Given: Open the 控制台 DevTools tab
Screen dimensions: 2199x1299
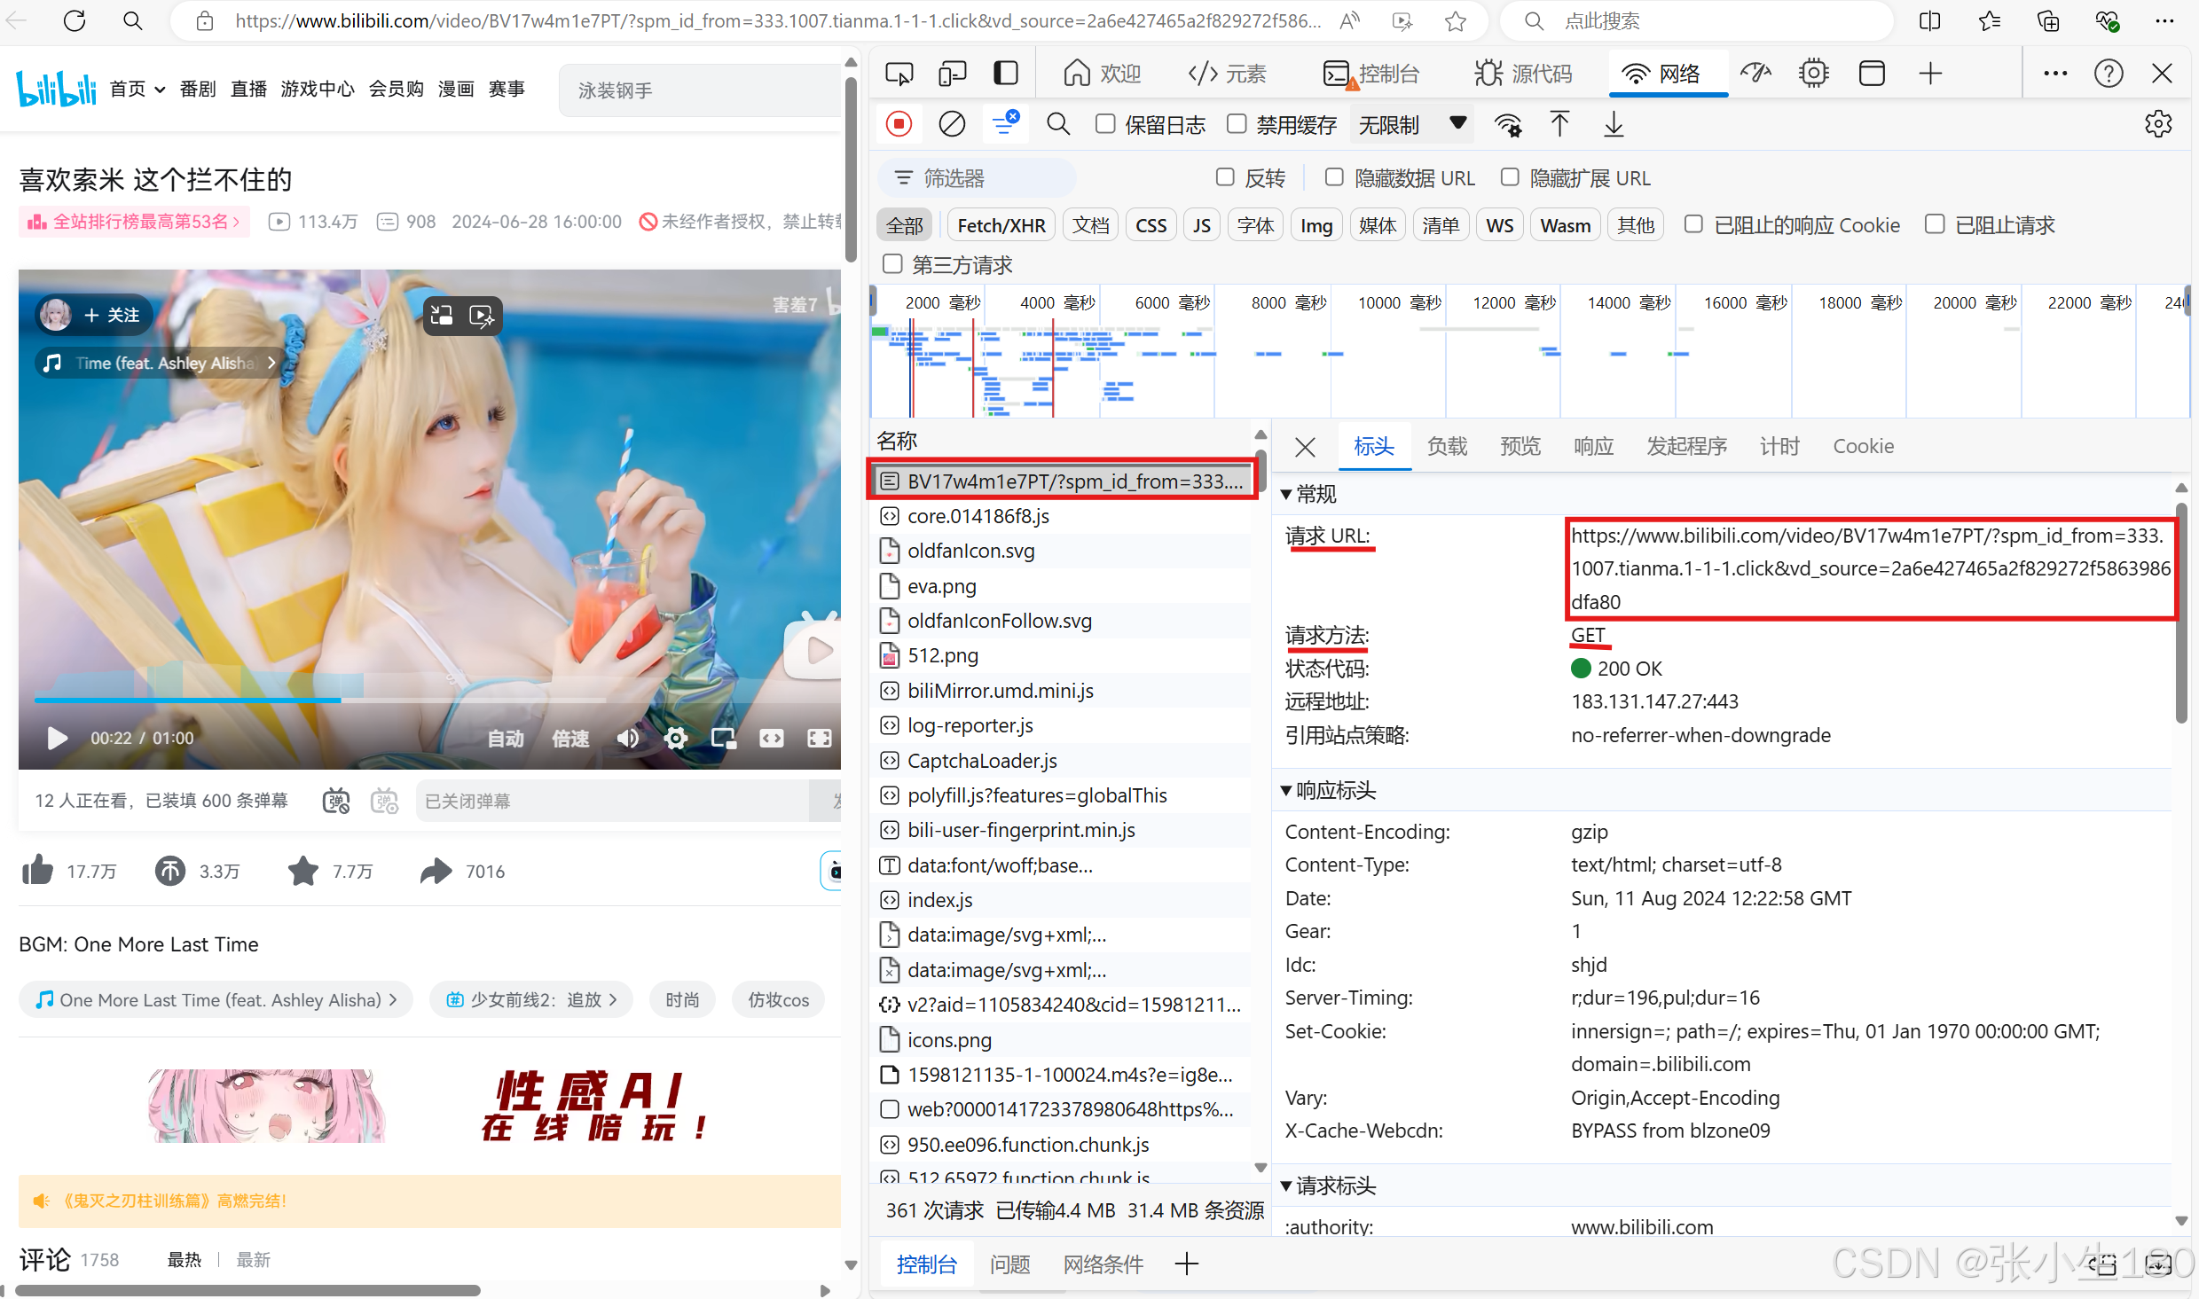Looking at the screenshot, I should [1371, 73].
